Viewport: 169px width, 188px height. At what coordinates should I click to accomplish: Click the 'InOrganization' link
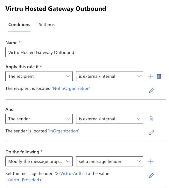click(x=63, y=131)
